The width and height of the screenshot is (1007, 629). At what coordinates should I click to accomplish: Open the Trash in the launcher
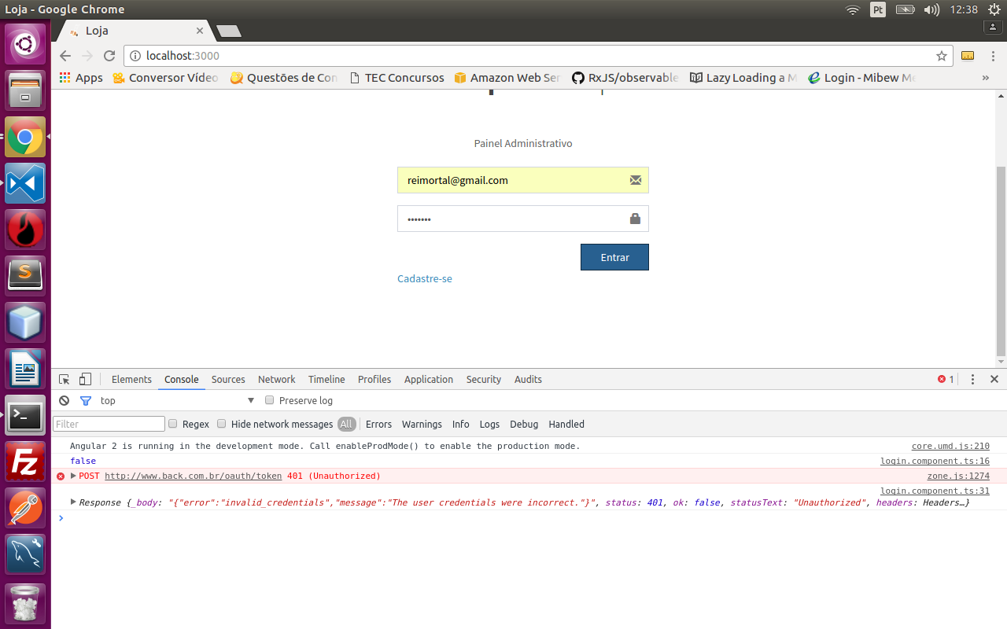click(x=25, y=603)
